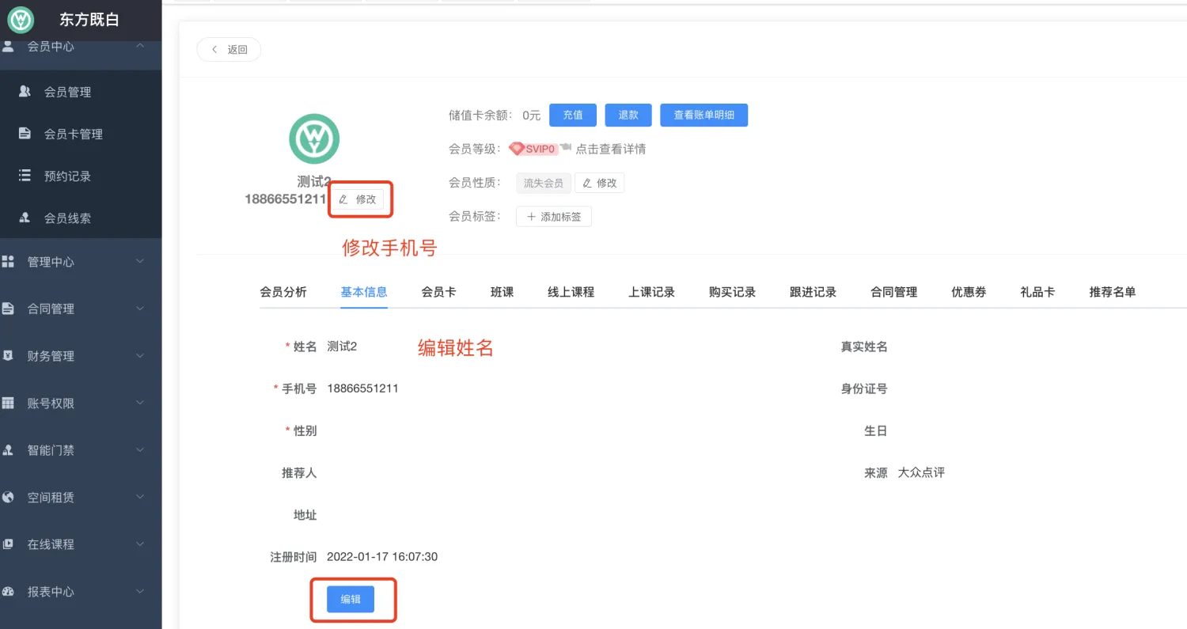The image size is (1187, 629).
Task: Click the SVIP0 member level badge
Action: [533, 149]
